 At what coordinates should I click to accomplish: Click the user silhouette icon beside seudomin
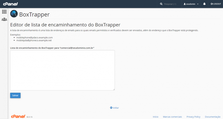(185, 4)
